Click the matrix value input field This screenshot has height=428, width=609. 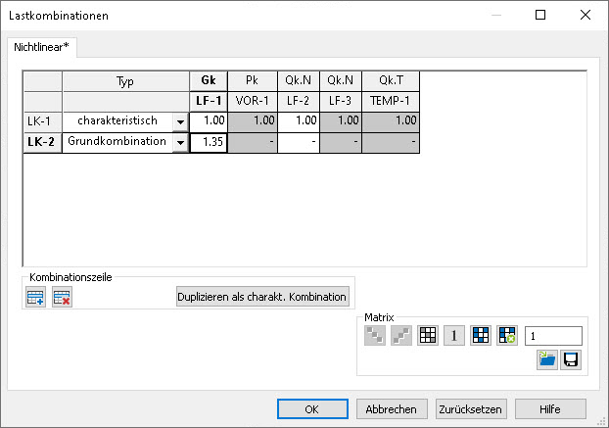click(x=553, y=335)
